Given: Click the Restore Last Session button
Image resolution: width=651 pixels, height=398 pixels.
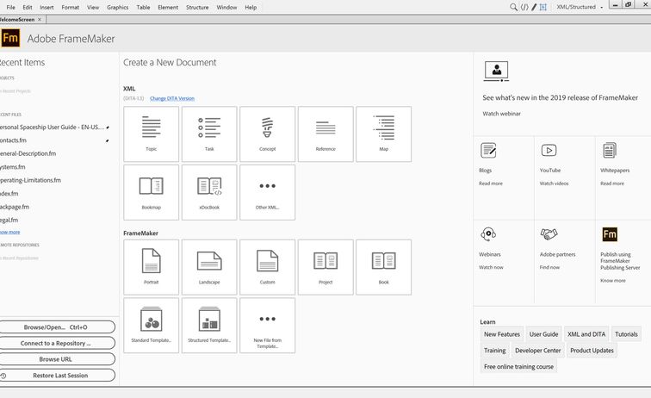Looking at the screenshot, I should (59, 376).
